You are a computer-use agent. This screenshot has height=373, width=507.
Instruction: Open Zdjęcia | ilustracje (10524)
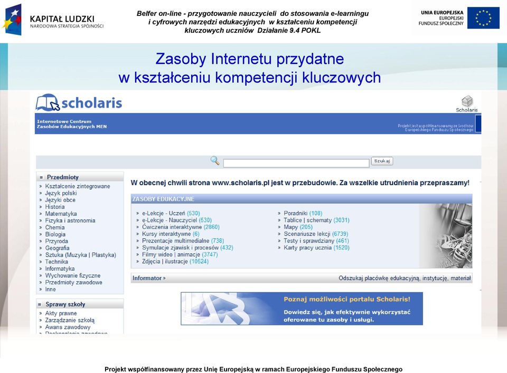coord(175,261)
